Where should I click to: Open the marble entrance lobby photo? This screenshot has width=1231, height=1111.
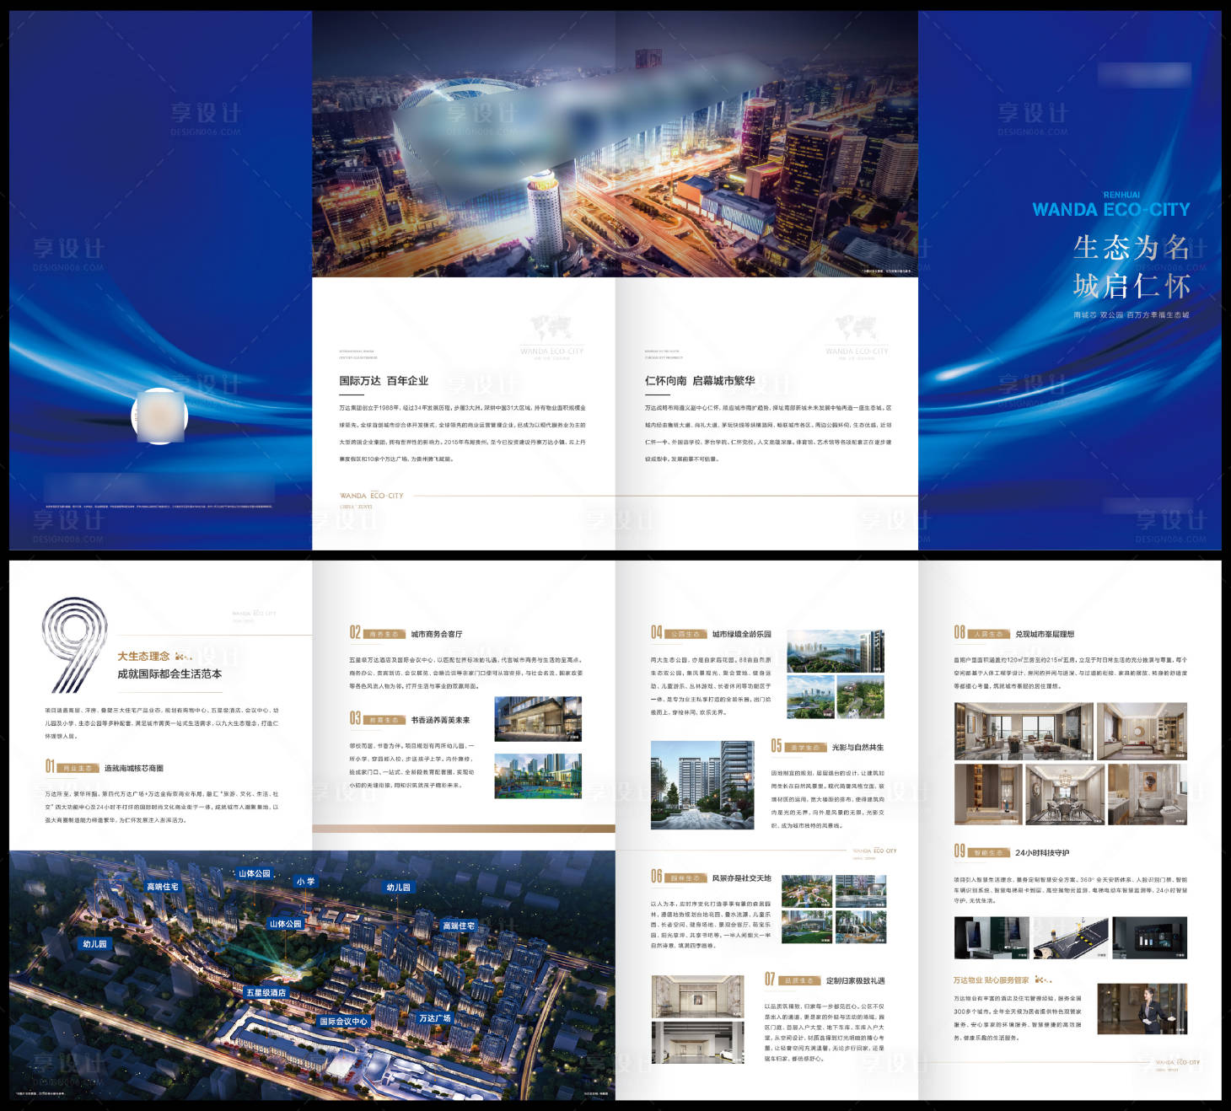click(x=698, y=996)
